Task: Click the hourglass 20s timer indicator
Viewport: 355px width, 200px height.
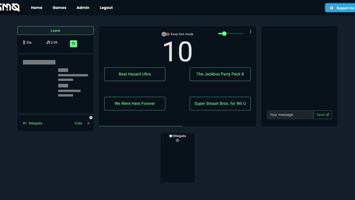Action: tap(27, 42)
